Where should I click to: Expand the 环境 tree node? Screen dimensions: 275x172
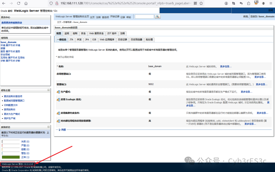(10, 45)
